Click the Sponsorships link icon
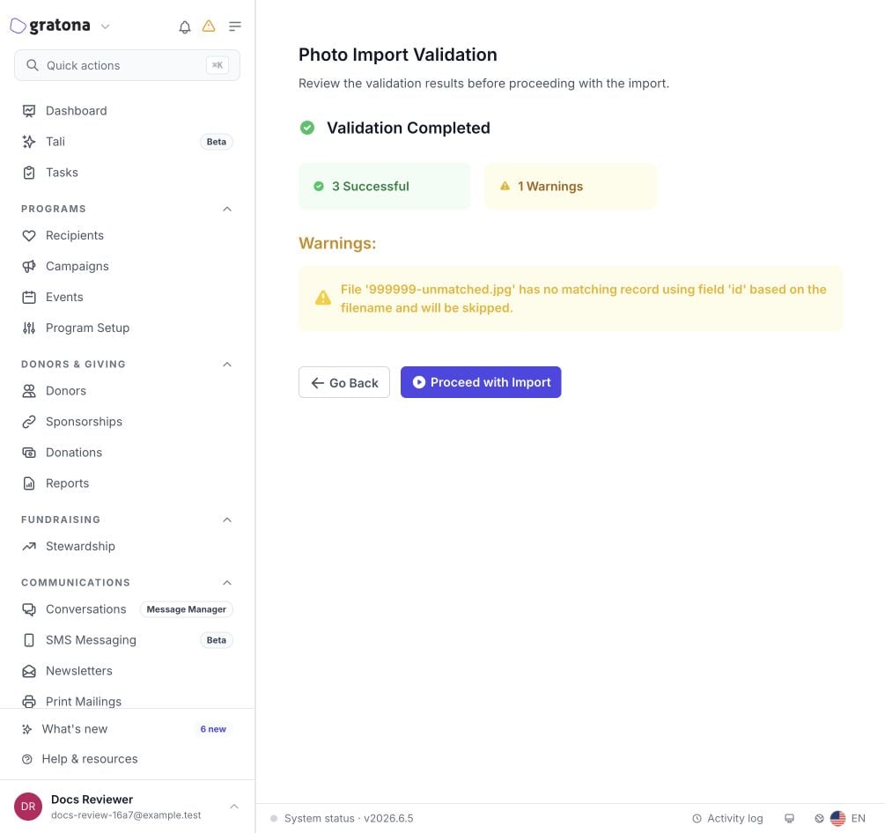The width and height of the screenshot is (885, 833). tap(29, 422)
